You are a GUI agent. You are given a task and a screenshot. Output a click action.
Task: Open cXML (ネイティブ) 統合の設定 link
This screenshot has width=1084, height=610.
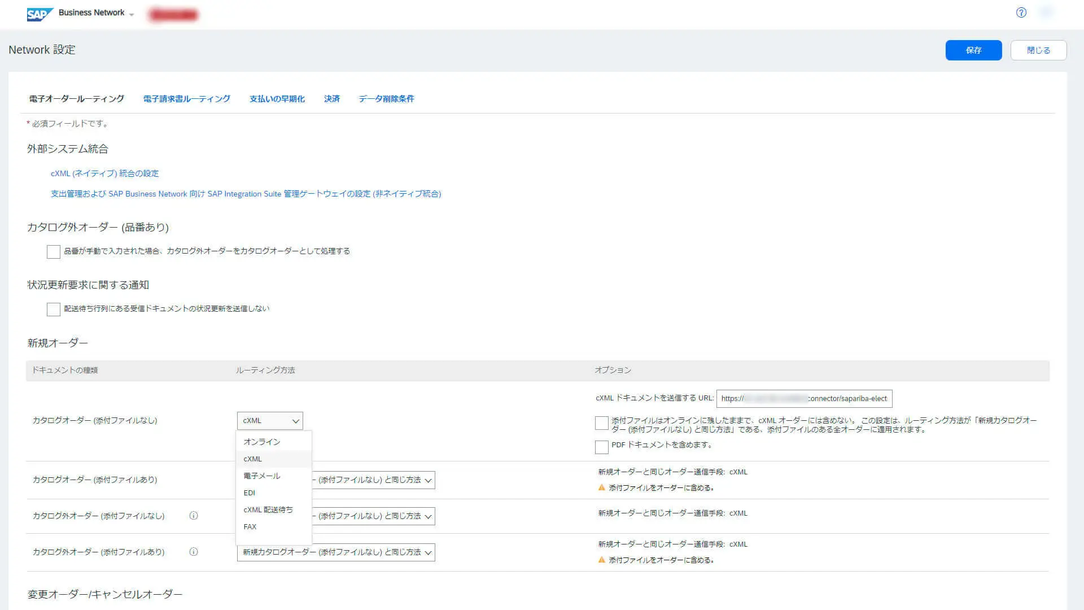pos(105,173)
